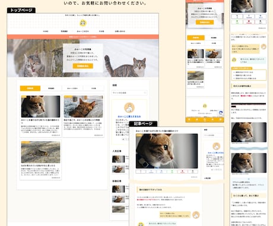273x226 pixels.
Task: Share on X from the article page share row
Action: (141, 172)
